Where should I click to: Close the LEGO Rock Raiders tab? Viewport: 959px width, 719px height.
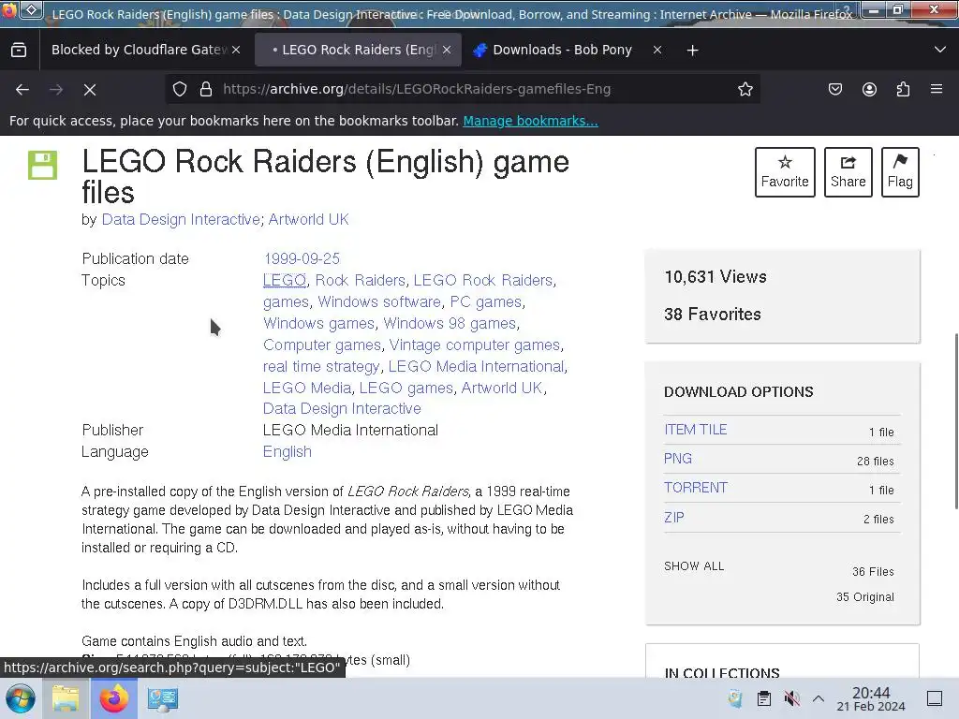[447, 51]
